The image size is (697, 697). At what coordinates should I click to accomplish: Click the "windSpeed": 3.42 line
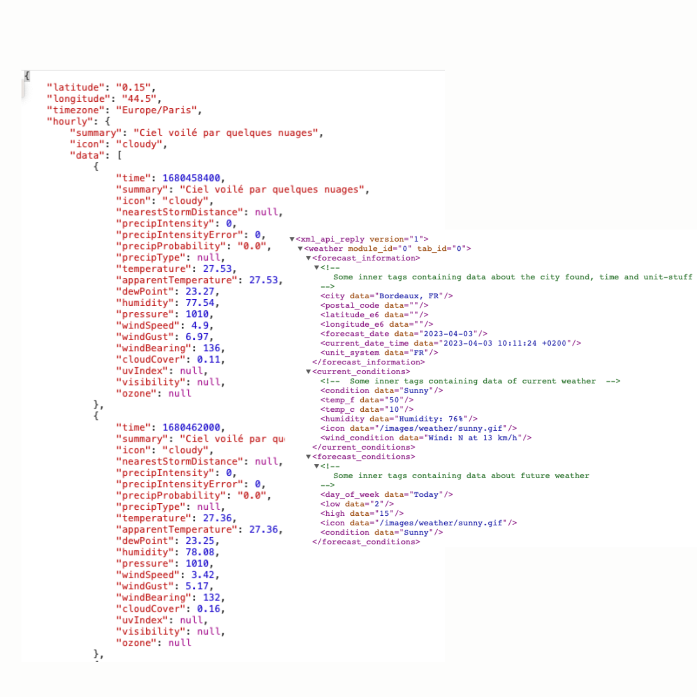[x=168, y=575]
